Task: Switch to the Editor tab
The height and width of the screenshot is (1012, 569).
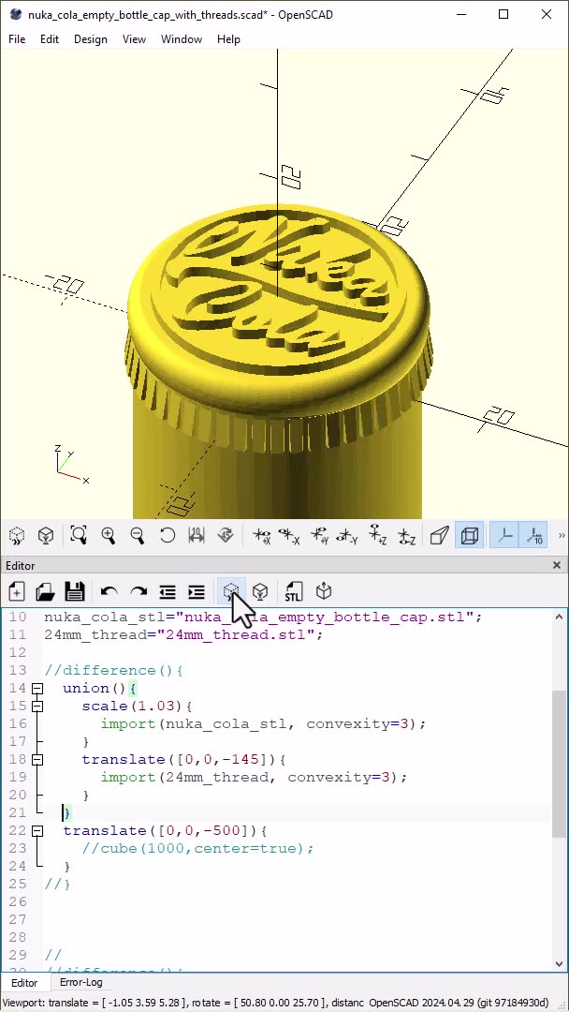Action: 23,983
